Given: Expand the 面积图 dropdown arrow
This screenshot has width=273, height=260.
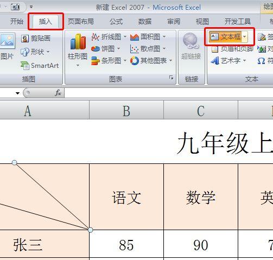Looking at the screenshot, I should tap(164, 37).
